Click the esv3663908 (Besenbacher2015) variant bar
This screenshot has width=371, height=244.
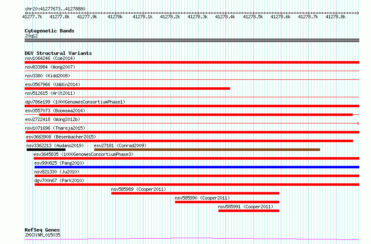(190, 141)
